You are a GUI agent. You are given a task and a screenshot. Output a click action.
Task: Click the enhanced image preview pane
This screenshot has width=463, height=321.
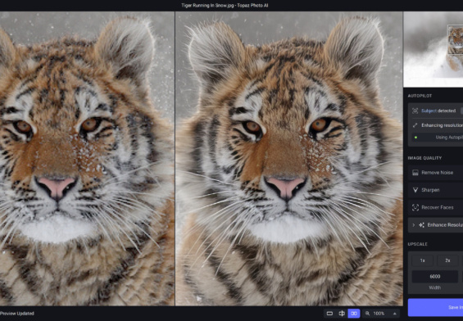pos(289,158)
